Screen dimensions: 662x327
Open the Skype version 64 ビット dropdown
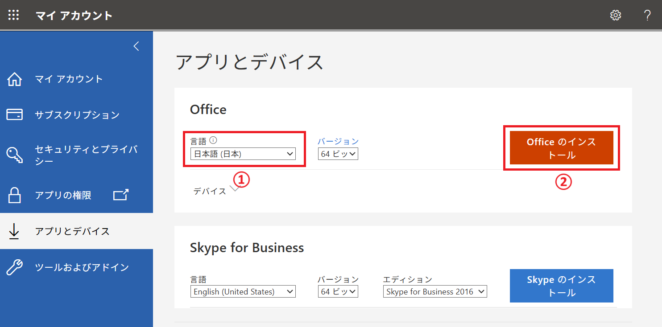click(338, 292)
